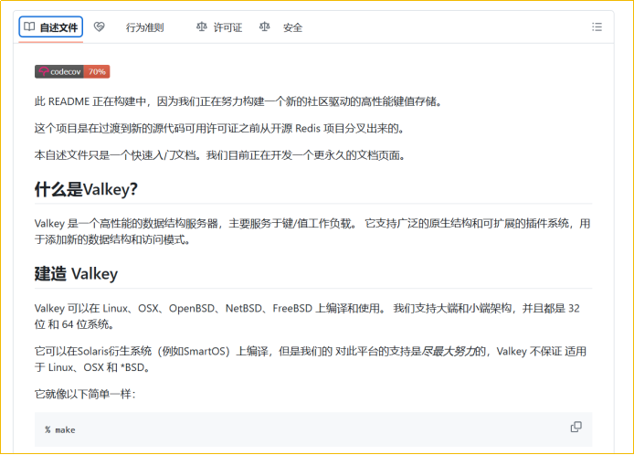This screenshot has width=634, height=455.
Task: Click paragraph starting 本自述文件只是一个快速入门文档
Action: 220,155
